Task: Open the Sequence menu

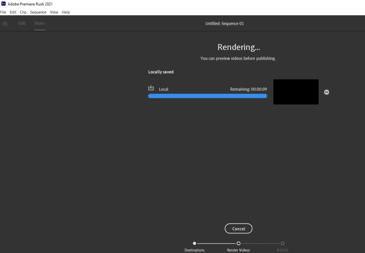Action: pos(38,12)
